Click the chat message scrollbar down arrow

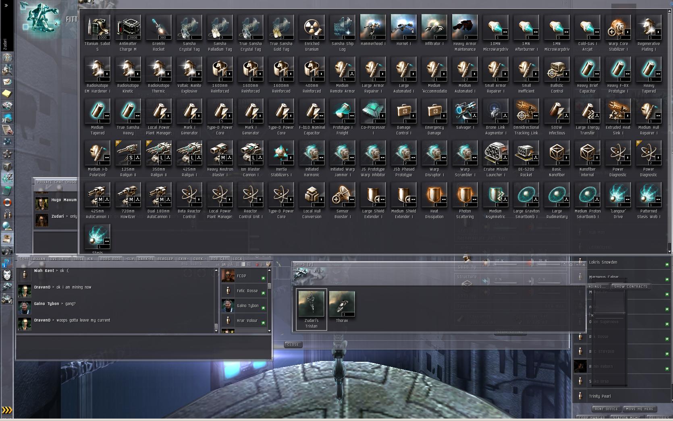216,330
